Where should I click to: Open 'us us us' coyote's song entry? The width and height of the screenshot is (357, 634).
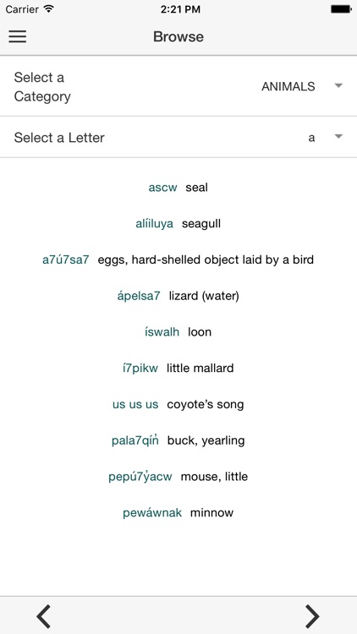pos(178,404)
